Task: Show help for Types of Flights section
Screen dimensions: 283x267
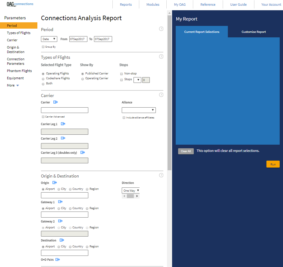Action: 161,57
